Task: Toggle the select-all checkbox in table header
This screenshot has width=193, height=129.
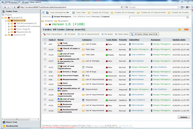Action: tap(45, 40)
